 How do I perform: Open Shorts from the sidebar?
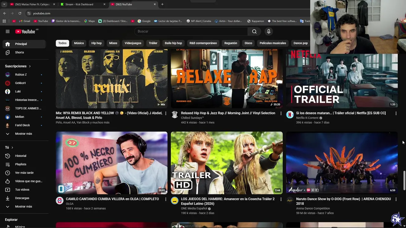point(24,52)
